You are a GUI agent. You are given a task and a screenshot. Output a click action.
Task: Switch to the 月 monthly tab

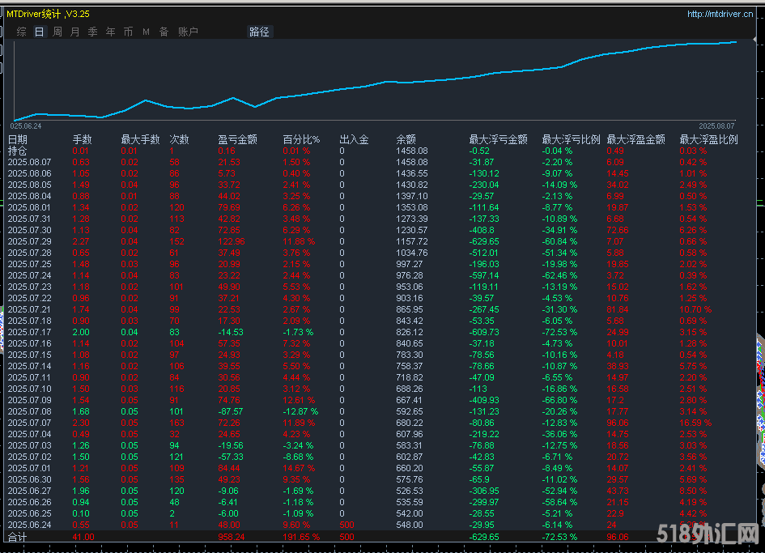click(75, 32)
